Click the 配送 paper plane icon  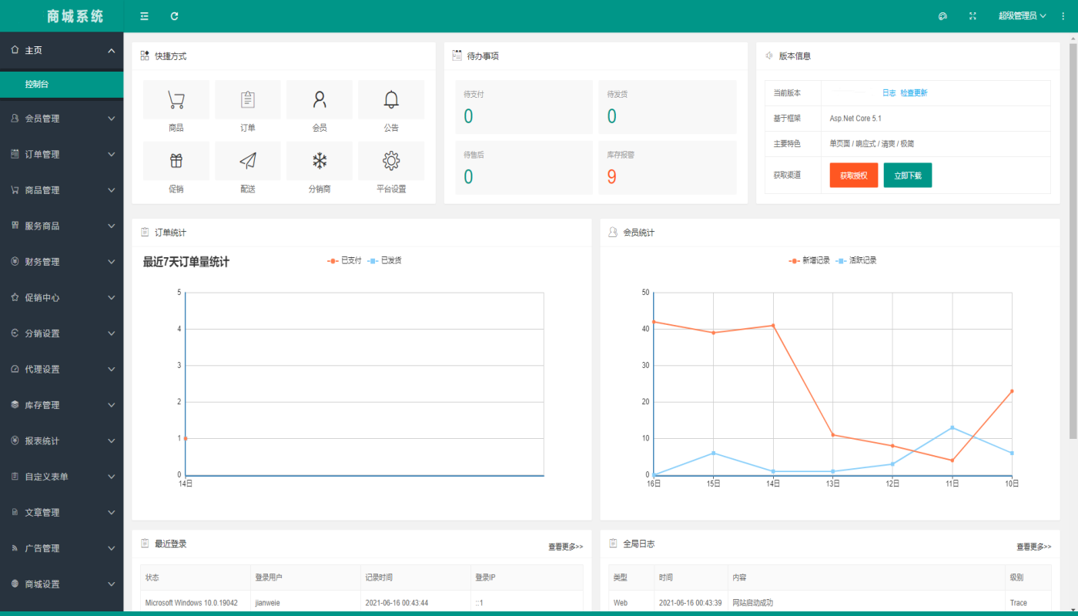[247, 161]
